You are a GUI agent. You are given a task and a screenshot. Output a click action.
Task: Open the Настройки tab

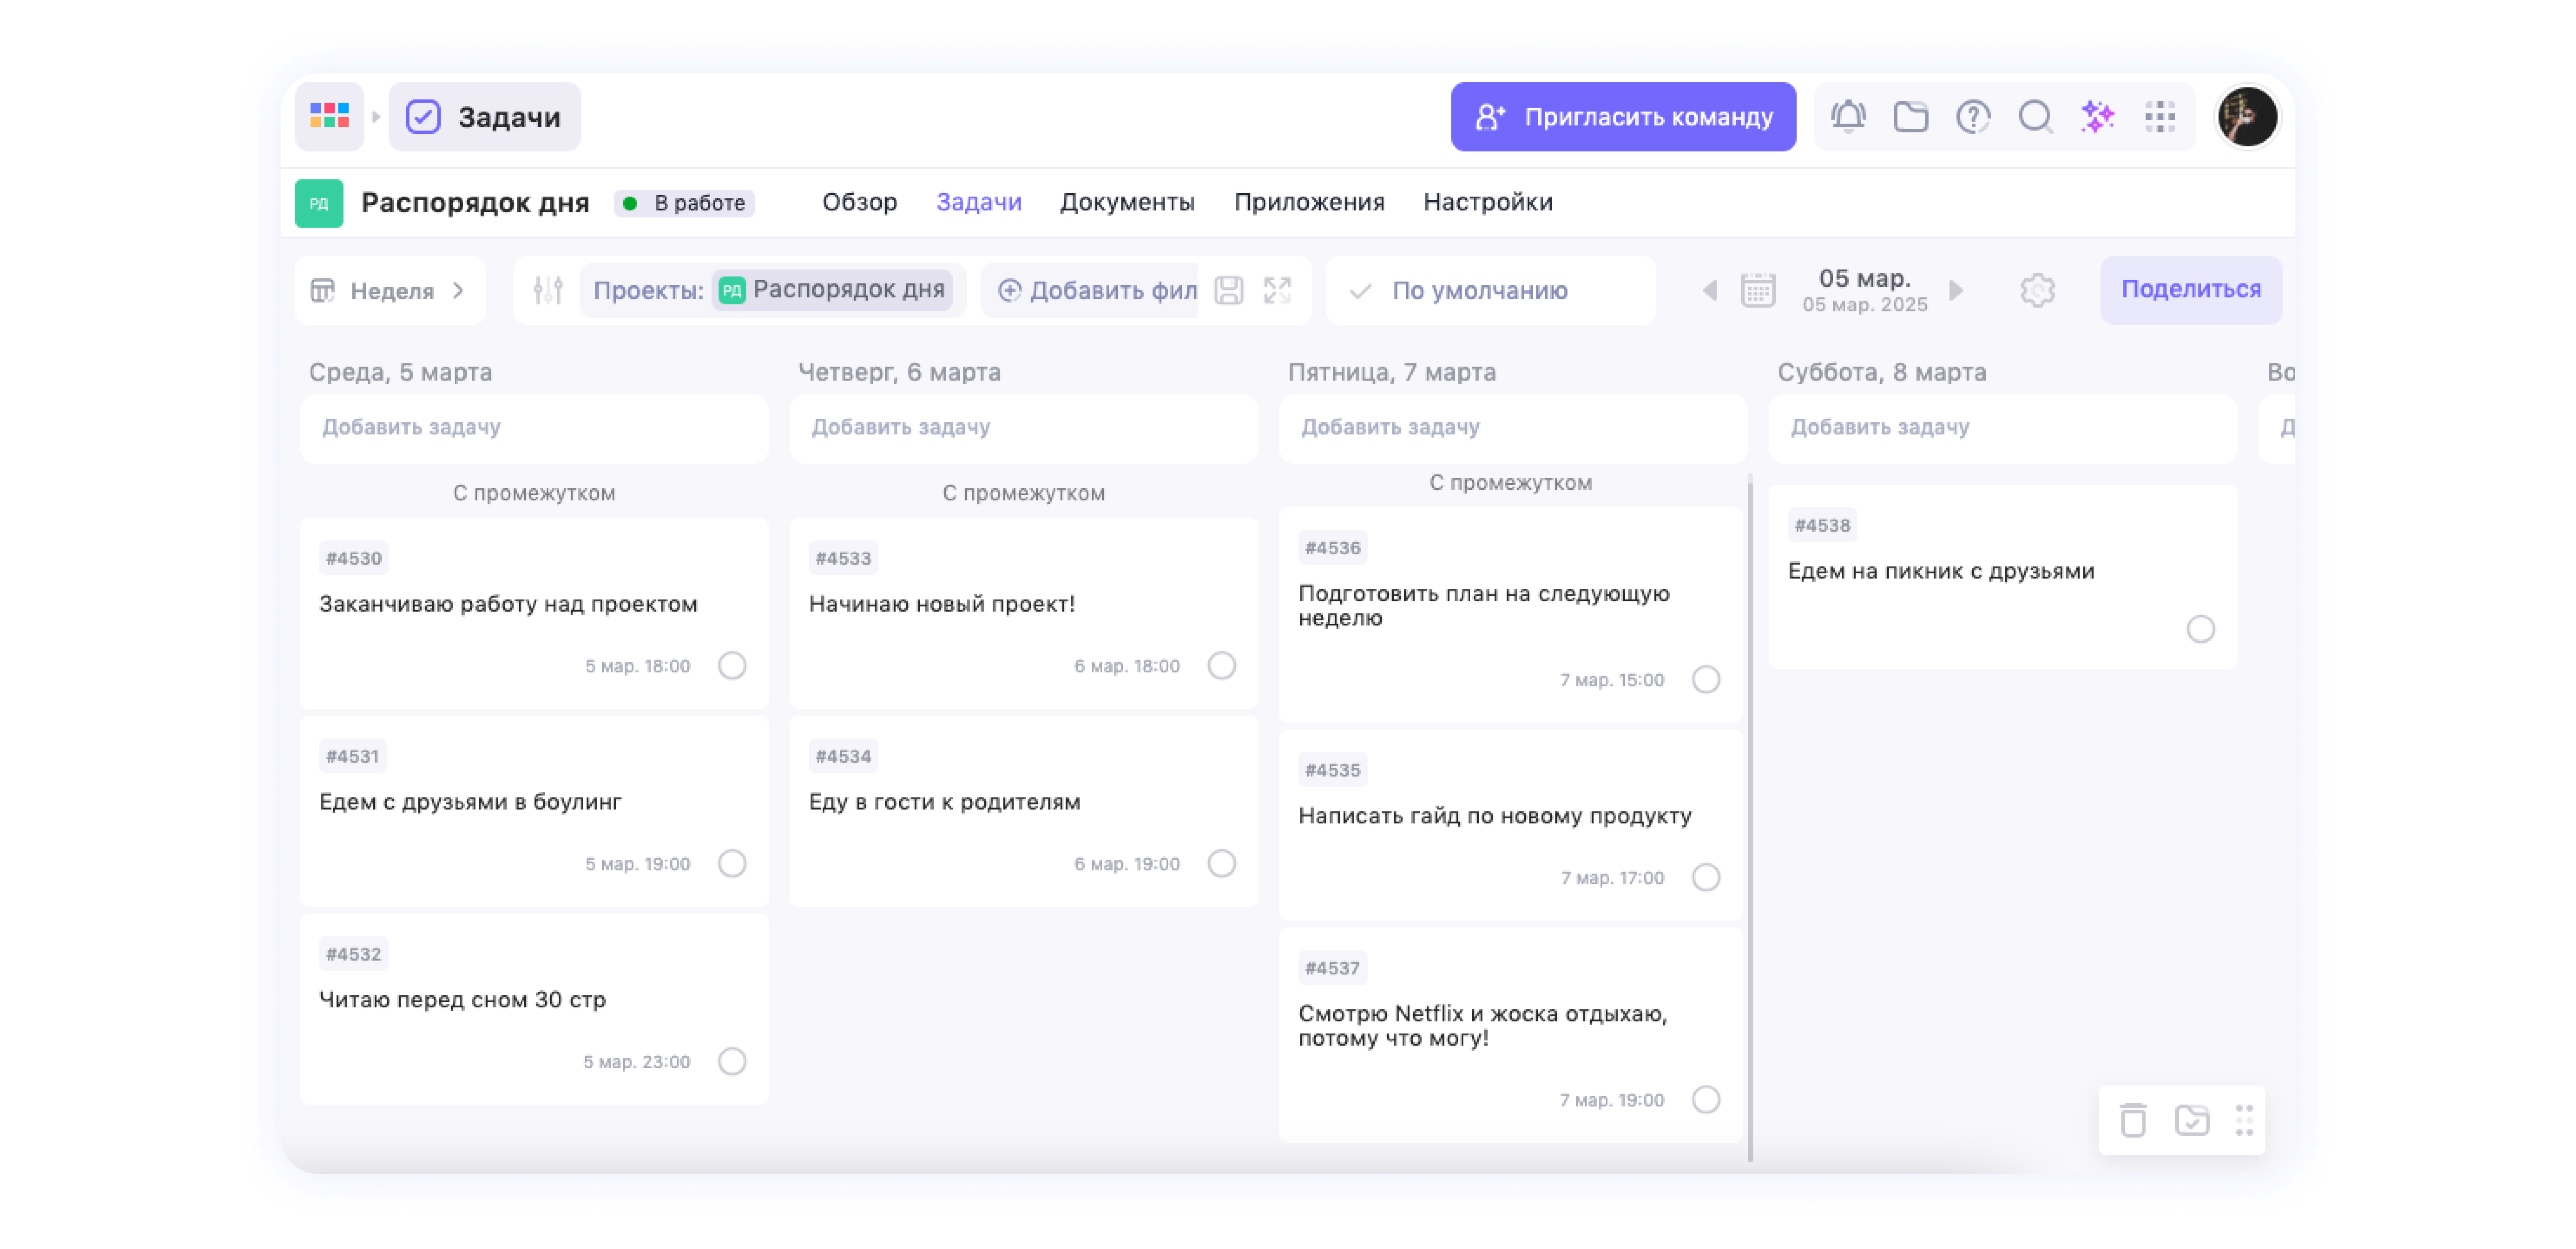[1487, 202]
